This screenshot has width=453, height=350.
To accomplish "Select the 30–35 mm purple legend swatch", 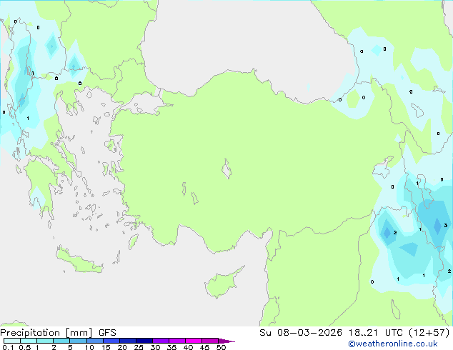I will (160, 341).
